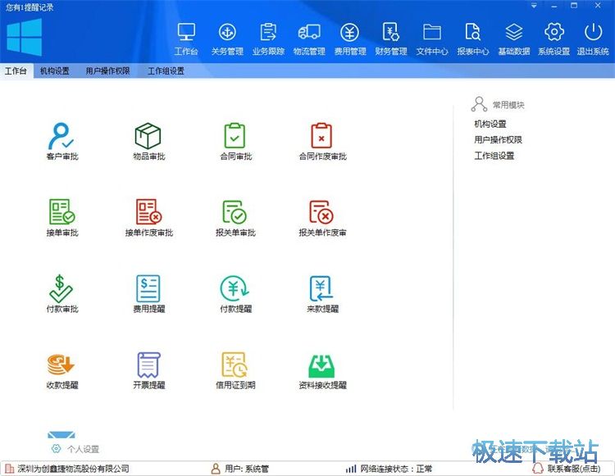
Task: Open 收款提醒 coins icon
Action: [x=61, y=365]
